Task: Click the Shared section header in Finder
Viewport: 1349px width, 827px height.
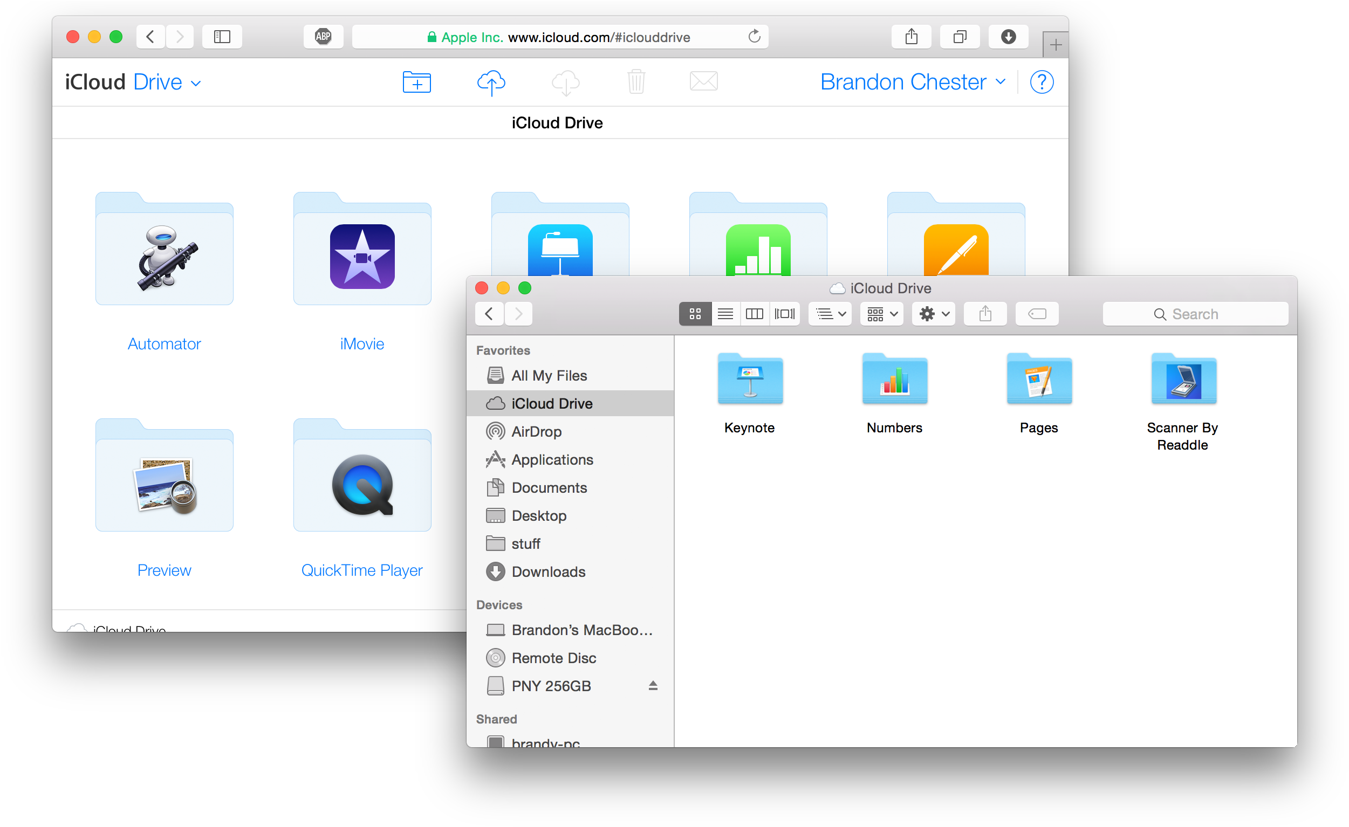Action: point(496,719)
